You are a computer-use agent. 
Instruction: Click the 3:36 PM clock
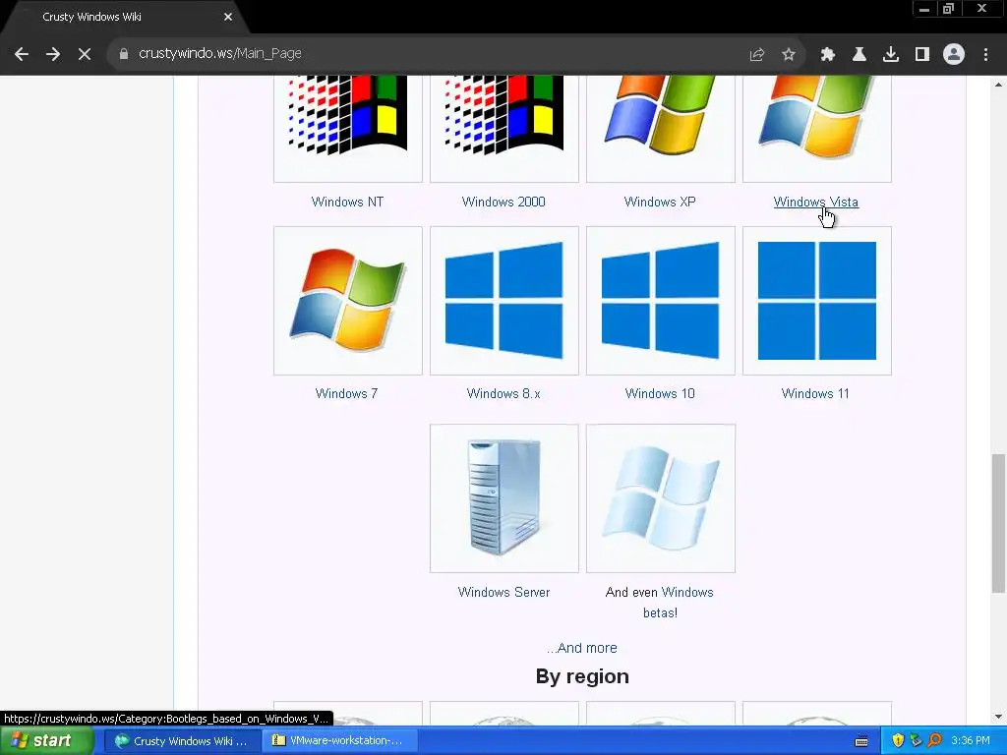coord(971,741)
